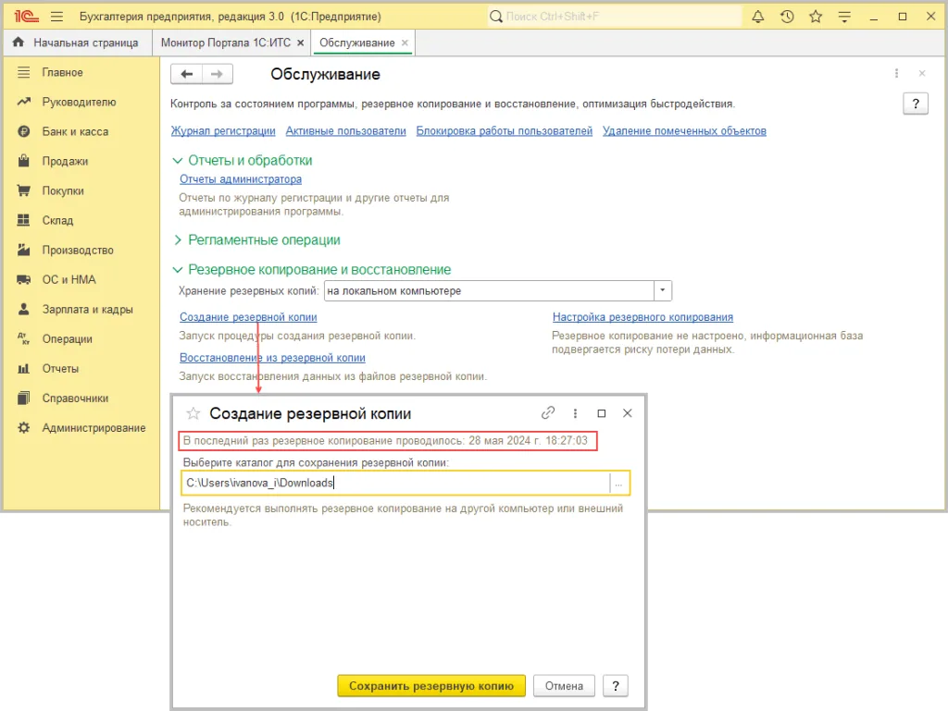Viewport: 948px width, 711px height.
Task: Click Сохранить резервную копию button
Action: (x=431, y=686)
